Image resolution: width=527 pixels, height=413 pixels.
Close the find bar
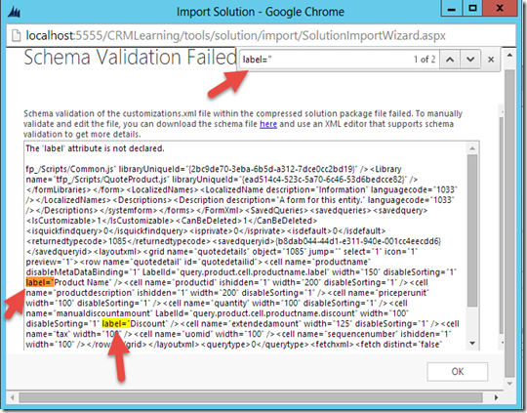pos(491,60)
